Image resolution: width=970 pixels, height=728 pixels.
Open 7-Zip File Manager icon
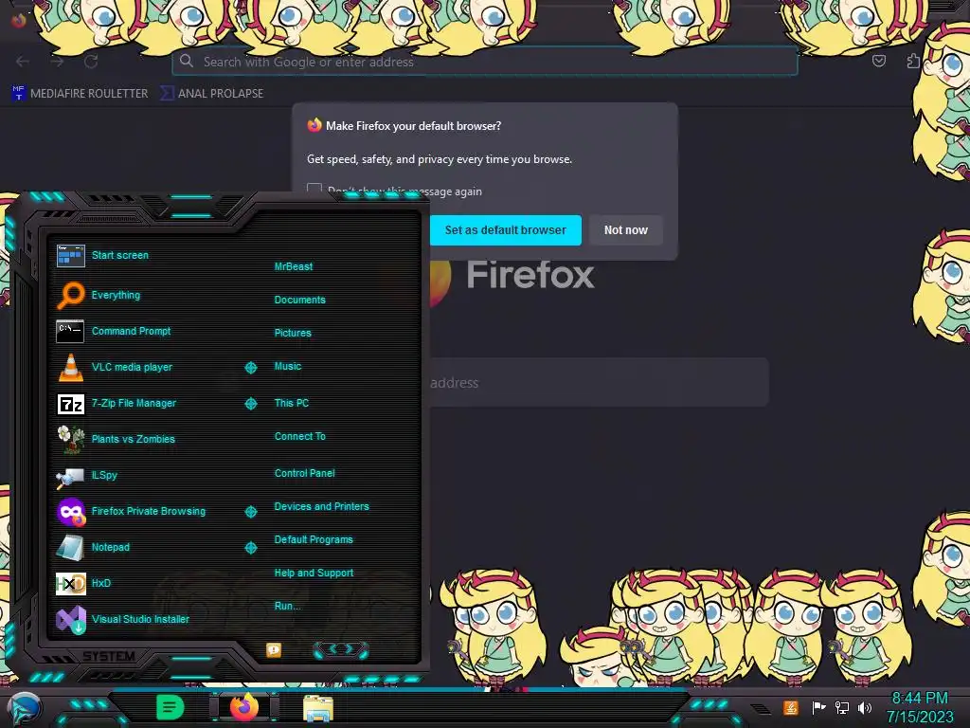tap(70, 404)
